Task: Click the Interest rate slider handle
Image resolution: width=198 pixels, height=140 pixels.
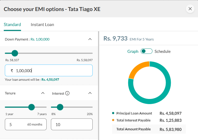Action: [x=60, y=107]
